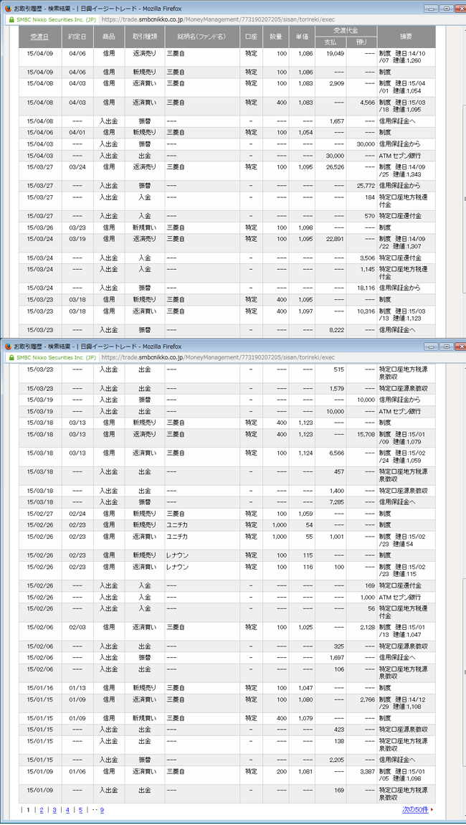Click the payment amount 6,566

336,453
